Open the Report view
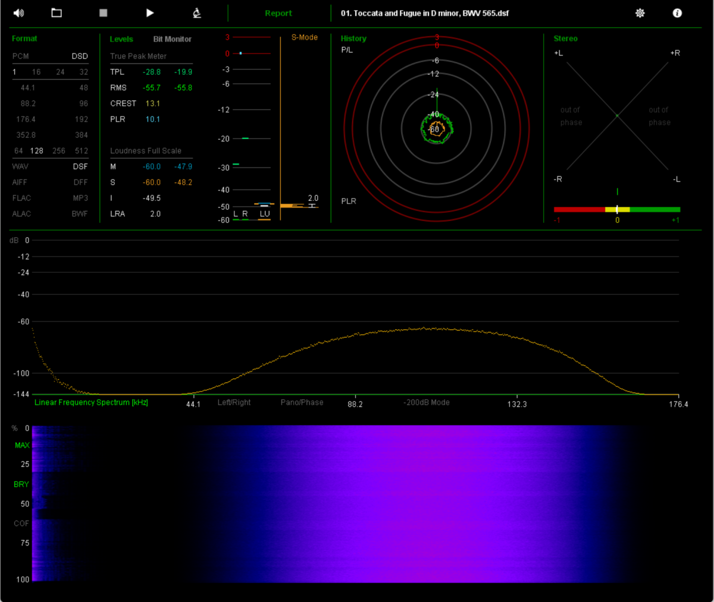714x602 pixels. [278, 13]
